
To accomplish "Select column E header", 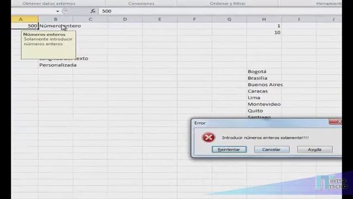I will click(x=159, y=19).
